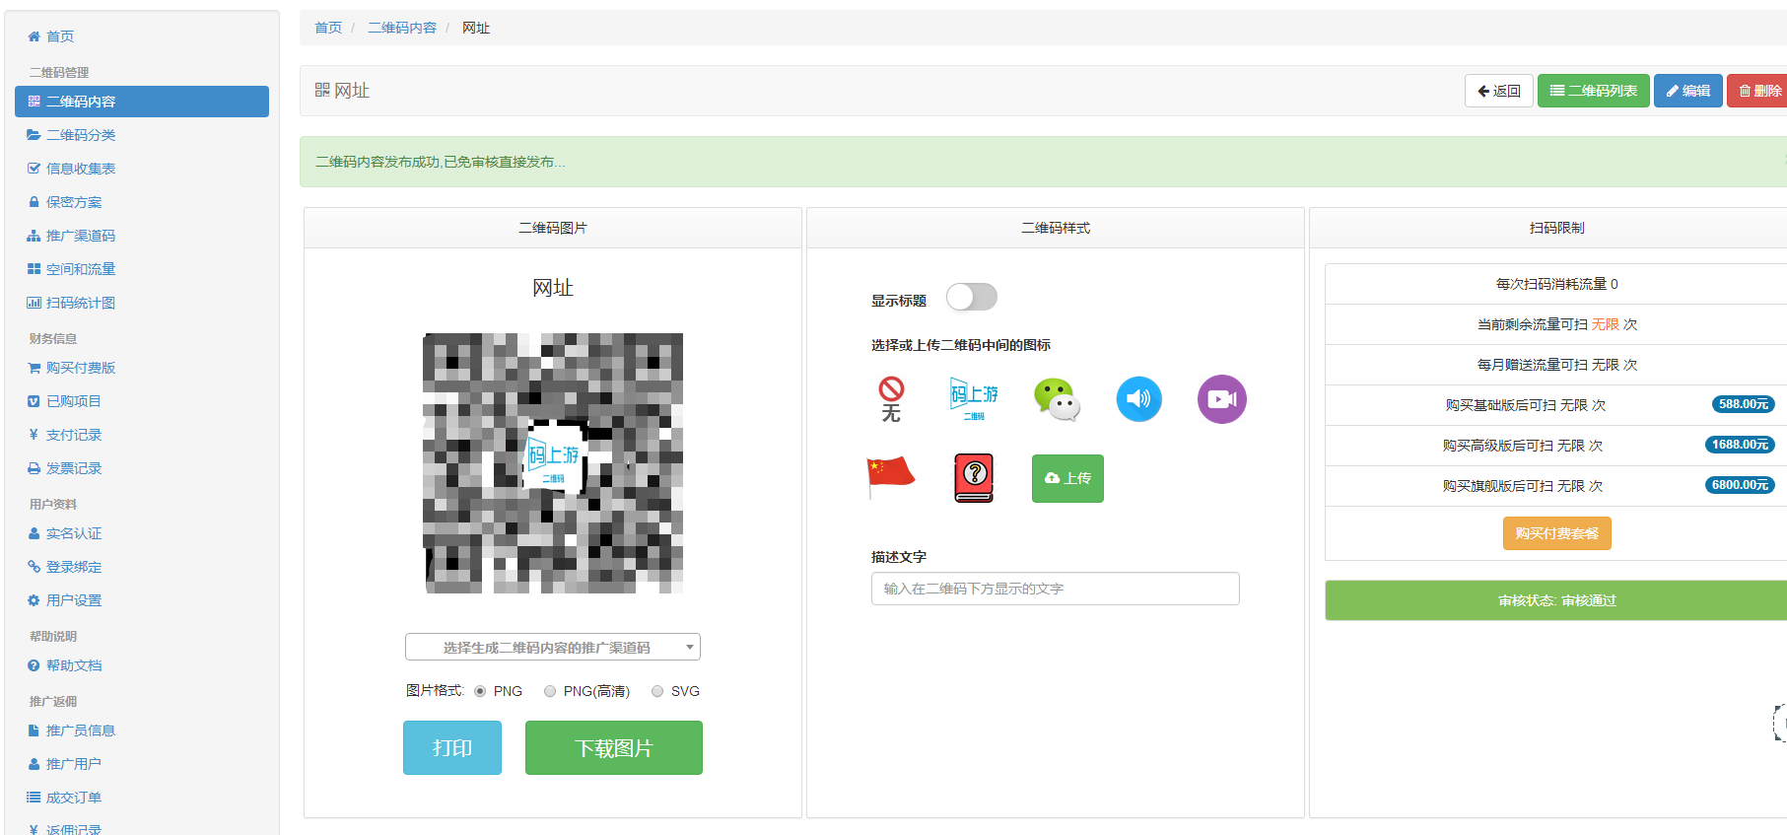Image resolution: width=1787 pixels, height=835 pixels.
Task: Select the China flag icon
Action: pyautogui.click(x=890, y=475)
